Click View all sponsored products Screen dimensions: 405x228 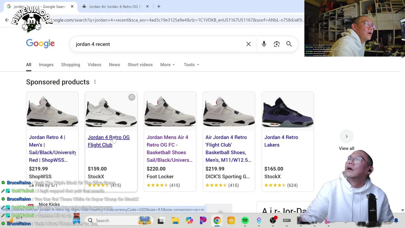346,149
